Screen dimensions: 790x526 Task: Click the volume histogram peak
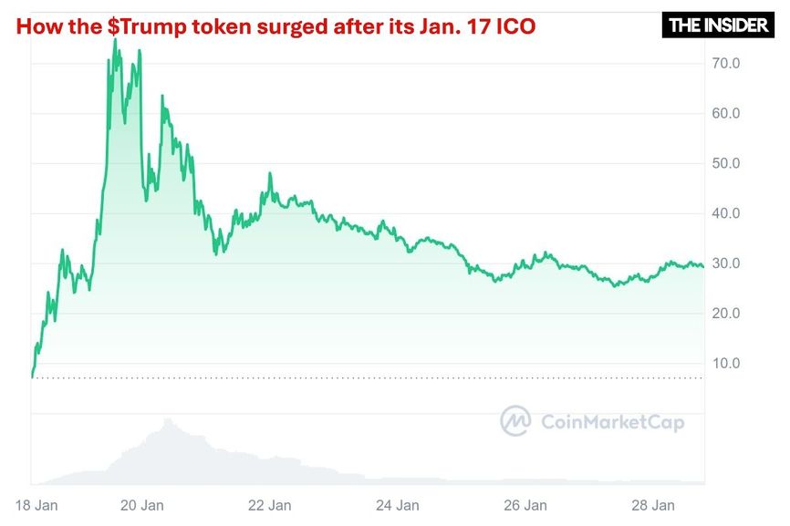coord(168,421)
